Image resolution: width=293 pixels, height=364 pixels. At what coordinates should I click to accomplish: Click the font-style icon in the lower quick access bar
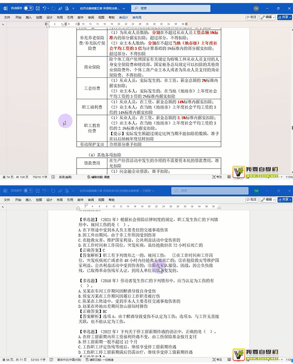pos(60,191)
